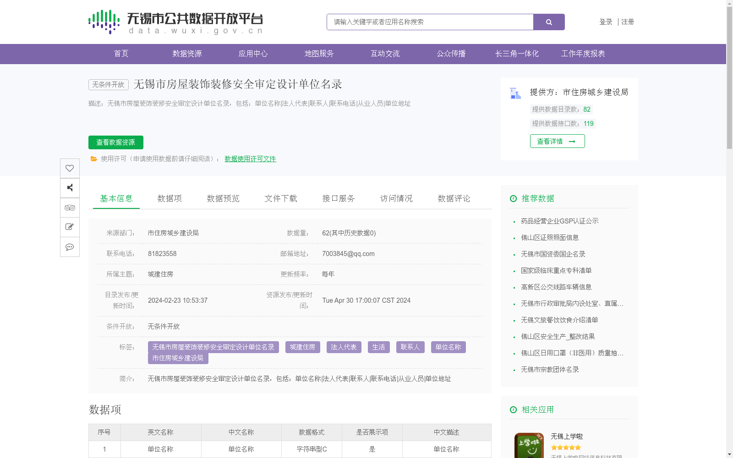This screenshot has width=733, height=458.
Task: Click the 联系人 tag
Action: (x=410, y=347)
